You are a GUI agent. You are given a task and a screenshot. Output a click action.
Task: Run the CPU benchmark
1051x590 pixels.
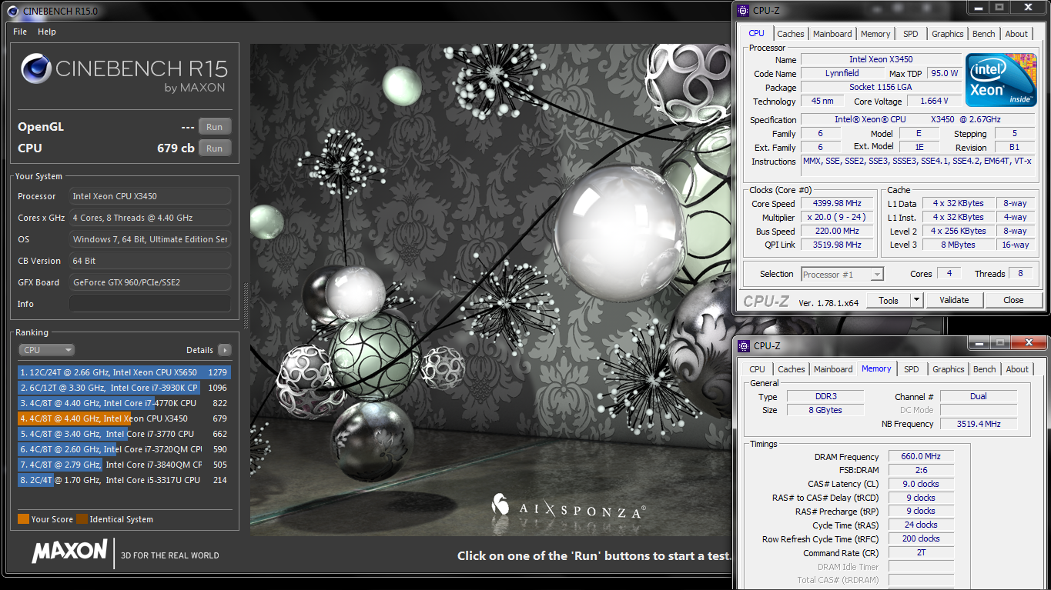tap(215, 148)
